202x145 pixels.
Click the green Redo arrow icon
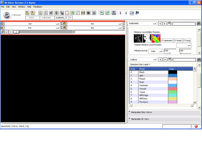pyautogui.click(x=107, y=13)
